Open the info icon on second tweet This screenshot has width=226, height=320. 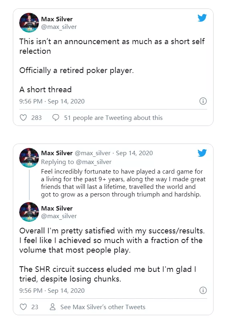pyautogui.click(x=203, y=290)
